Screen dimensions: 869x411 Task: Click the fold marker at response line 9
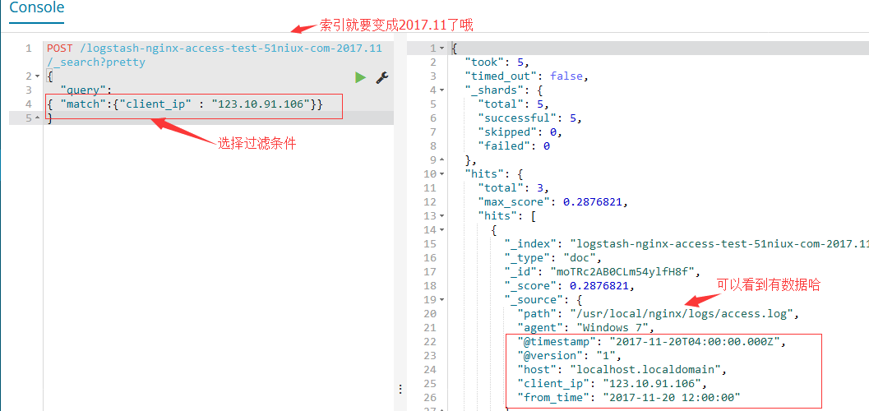(x=442, y=160)
